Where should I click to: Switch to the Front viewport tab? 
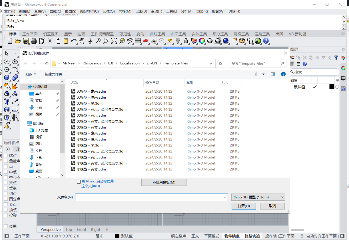(x=81, y=229)
